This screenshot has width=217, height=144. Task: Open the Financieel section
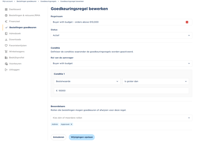coord(14,21)
